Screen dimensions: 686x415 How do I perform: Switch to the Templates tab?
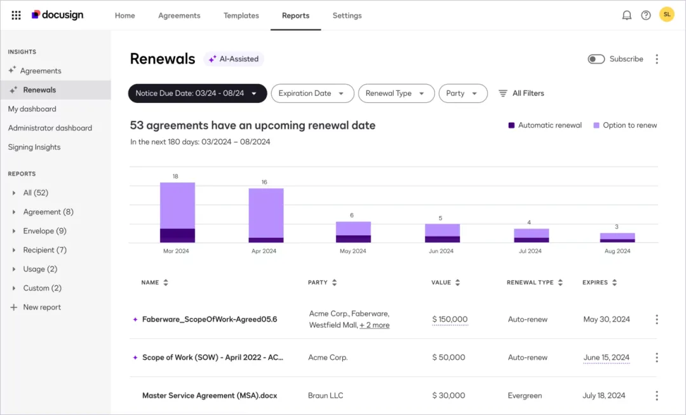click(241, 16)
